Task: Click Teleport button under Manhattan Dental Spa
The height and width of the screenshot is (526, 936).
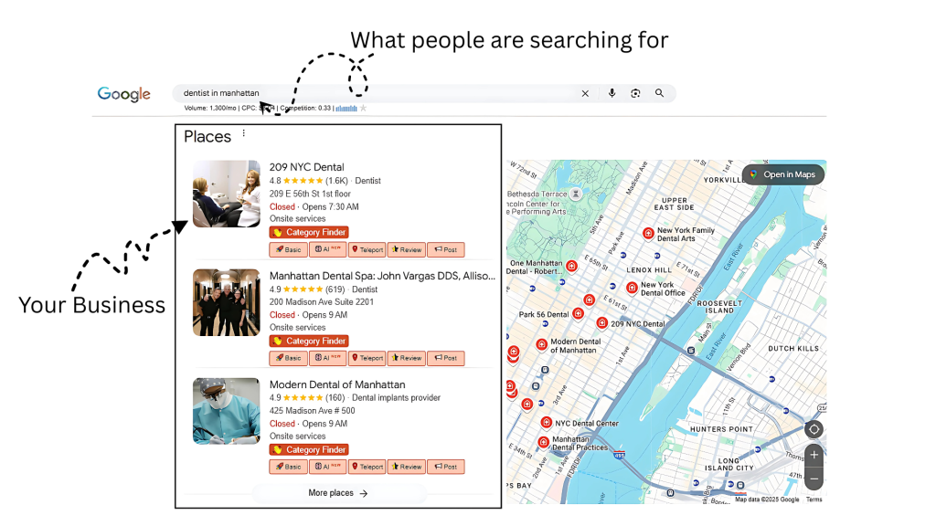Action: 367,358
